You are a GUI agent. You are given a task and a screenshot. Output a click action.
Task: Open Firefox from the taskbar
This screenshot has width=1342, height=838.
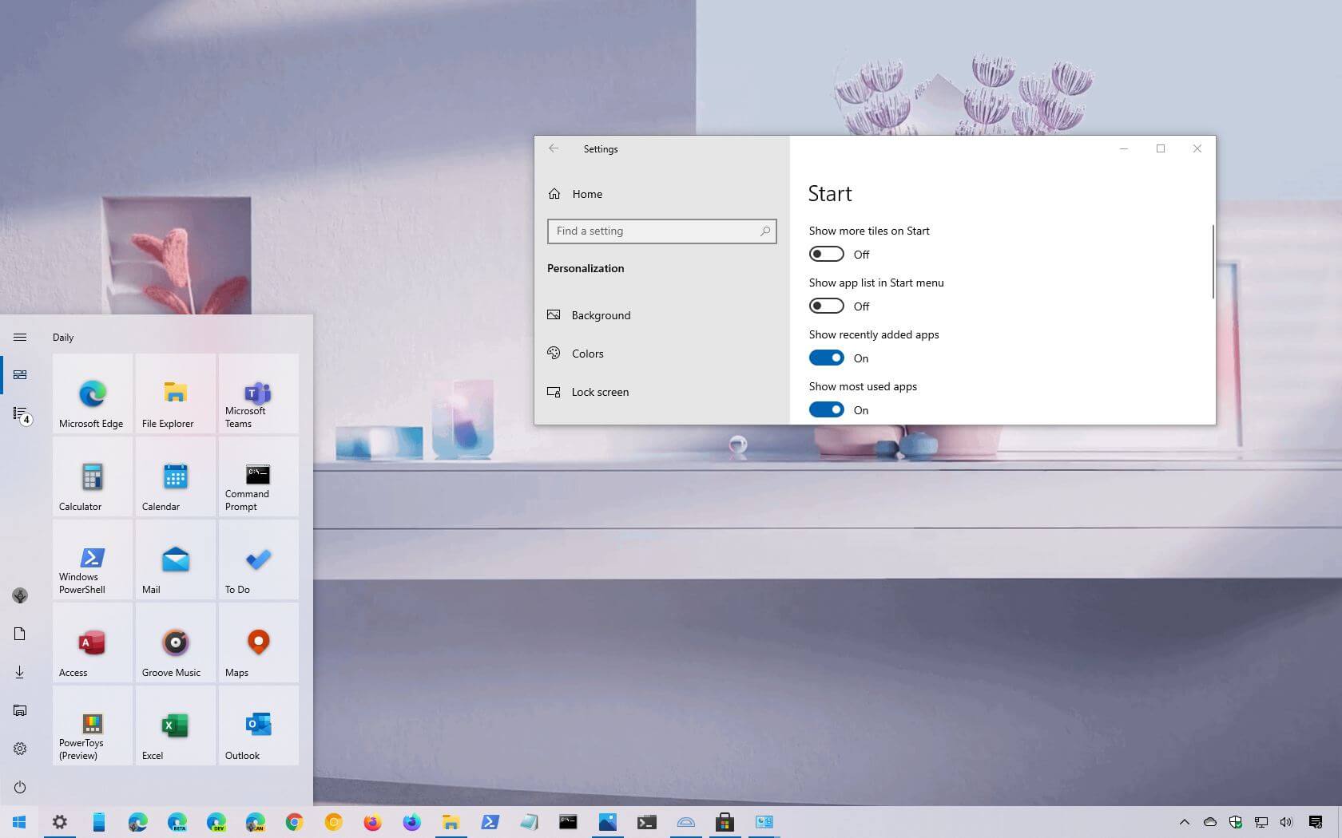pos(372,822)
